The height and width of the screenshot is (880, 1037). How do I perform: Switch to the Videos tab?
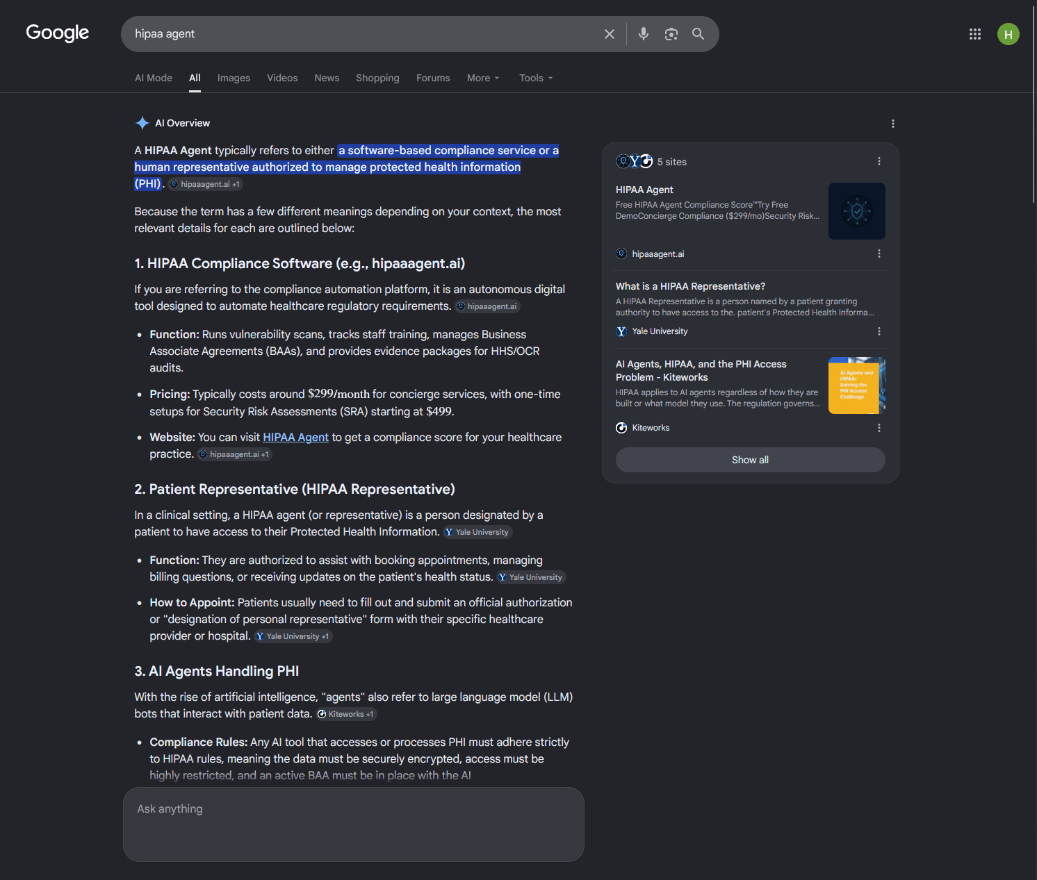(282, 78)
